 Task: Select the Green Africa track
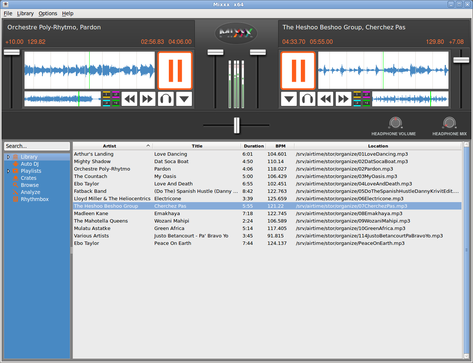point(267,228)
